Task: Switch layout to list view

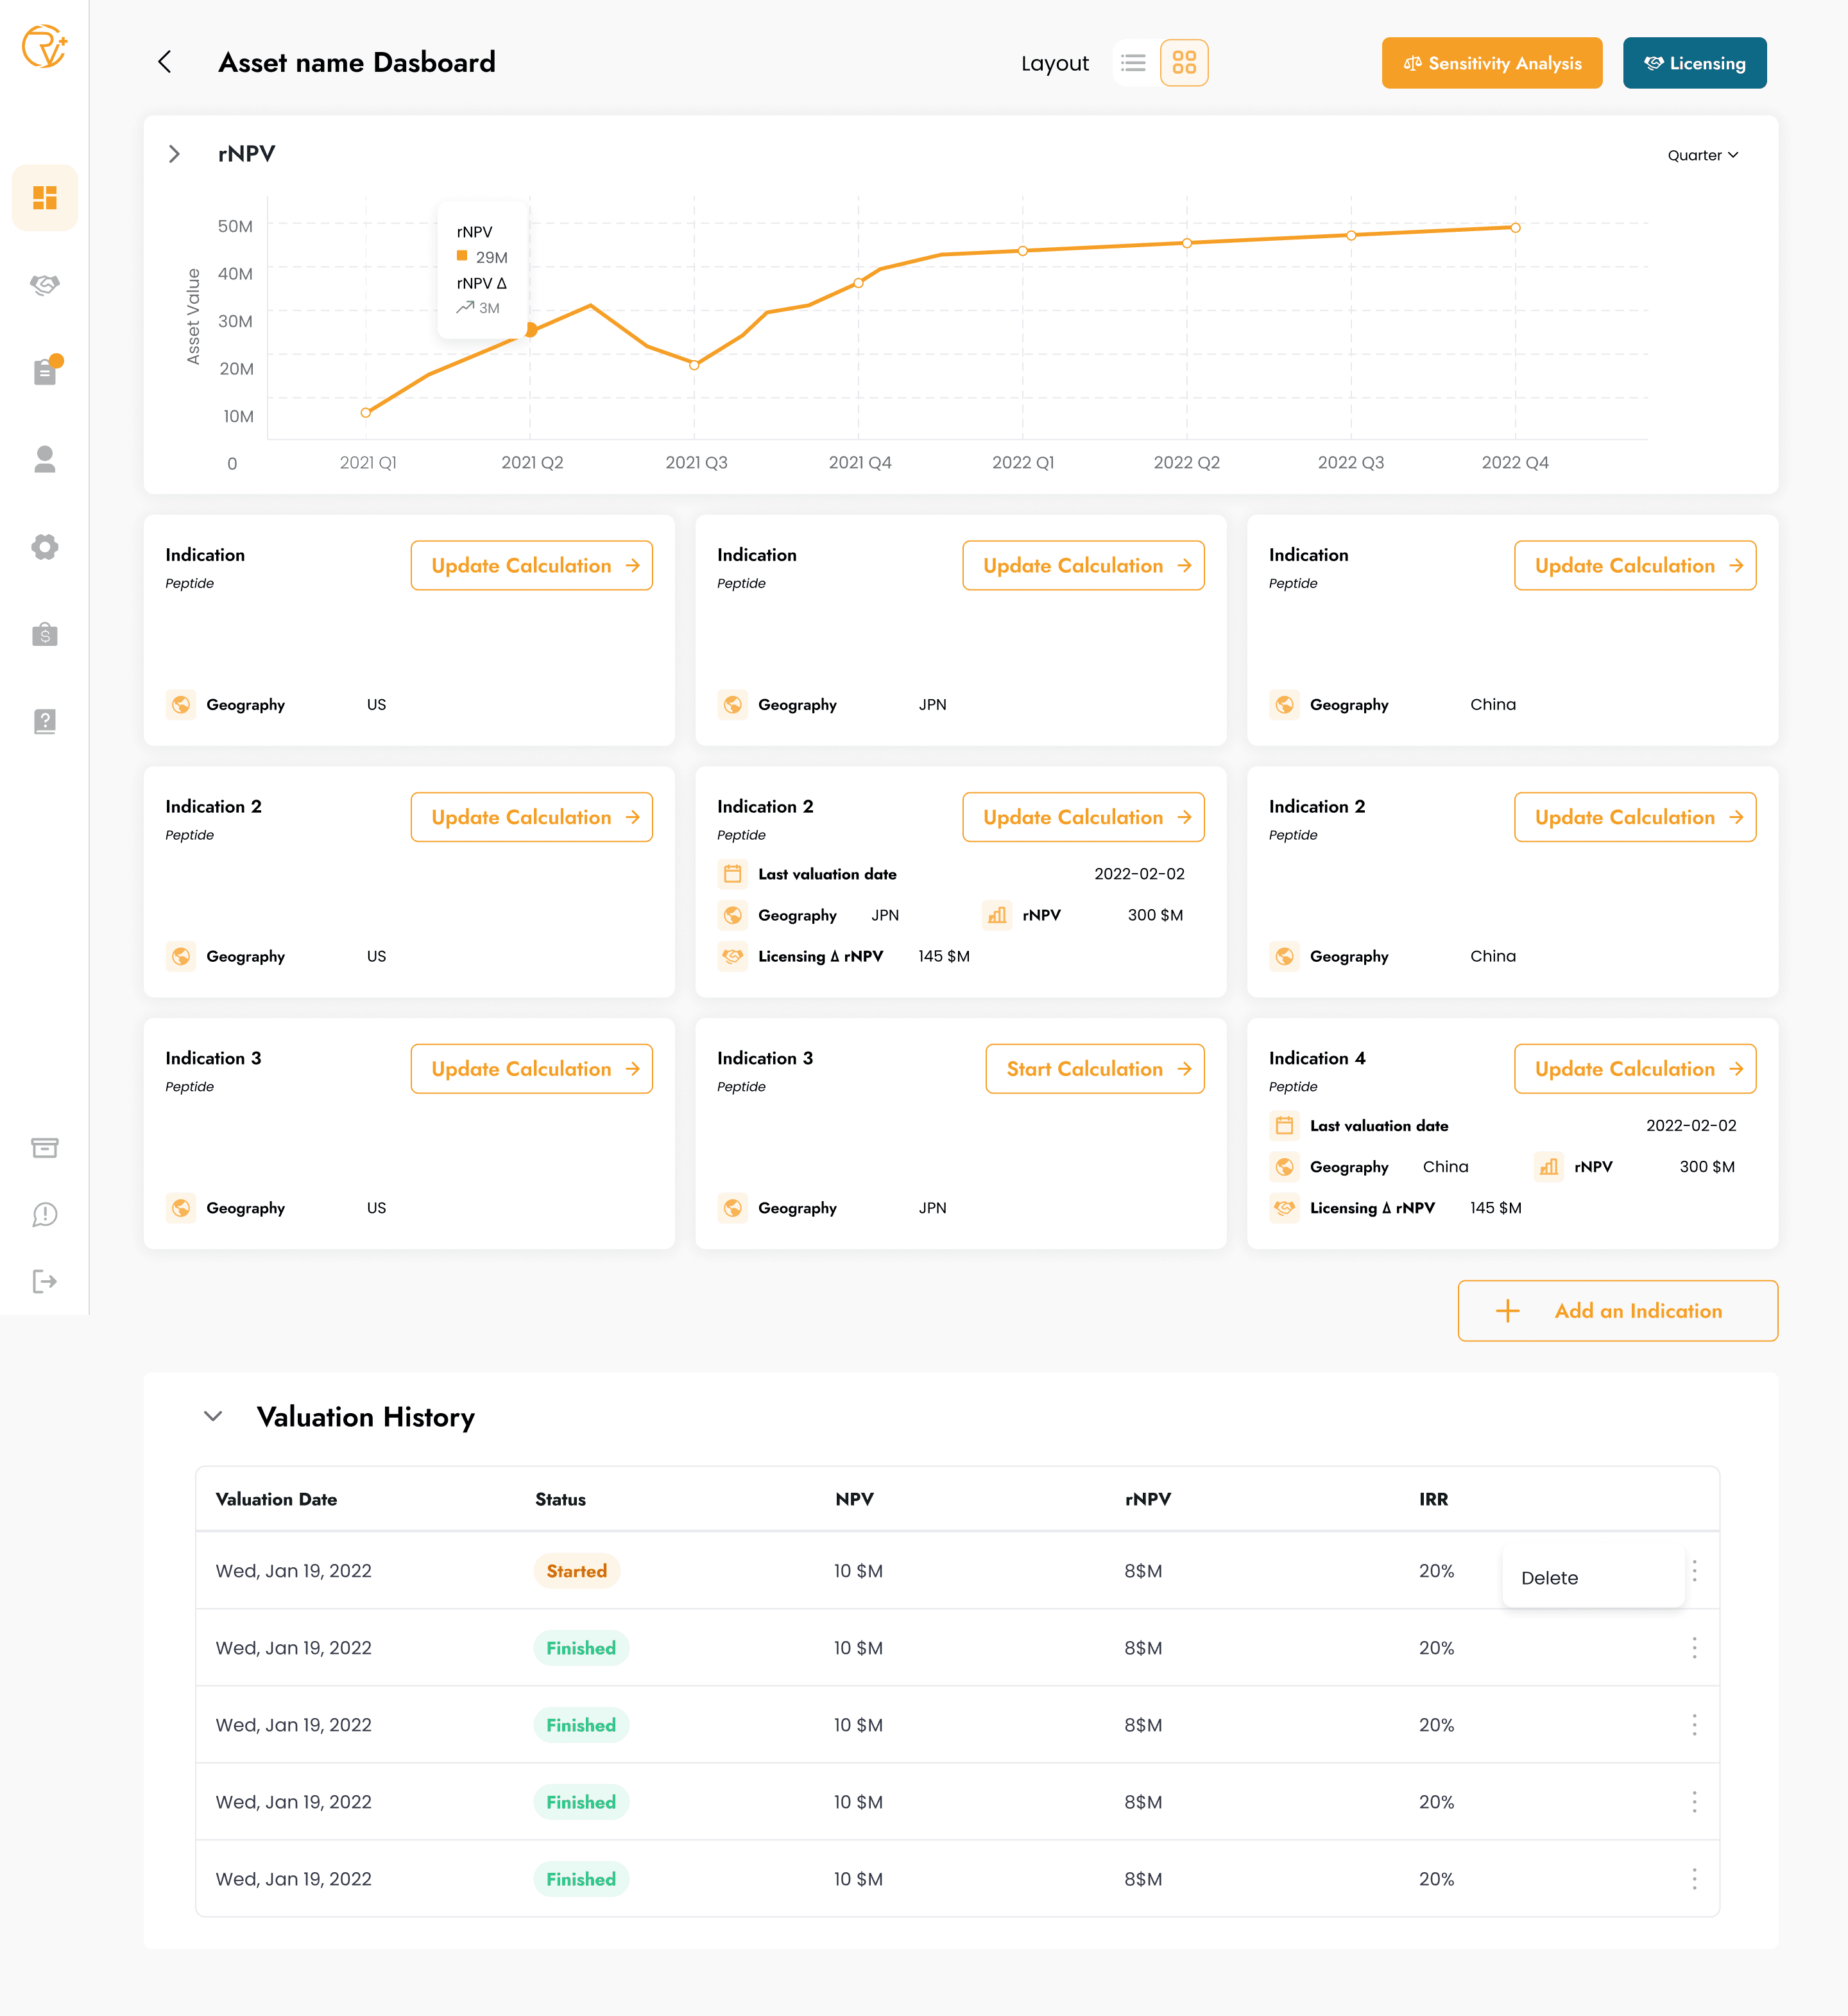Action: (1134, 62)
